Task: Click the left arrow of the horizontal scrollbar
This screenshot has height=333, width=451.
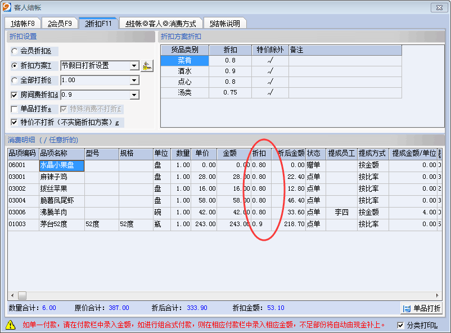Action: point(11,295)
